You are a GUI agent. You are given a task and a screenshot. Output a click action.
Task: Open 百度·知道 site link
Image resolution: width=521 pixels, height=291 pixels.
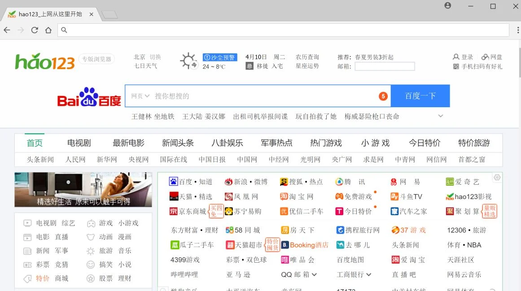[x=191, y=182]
